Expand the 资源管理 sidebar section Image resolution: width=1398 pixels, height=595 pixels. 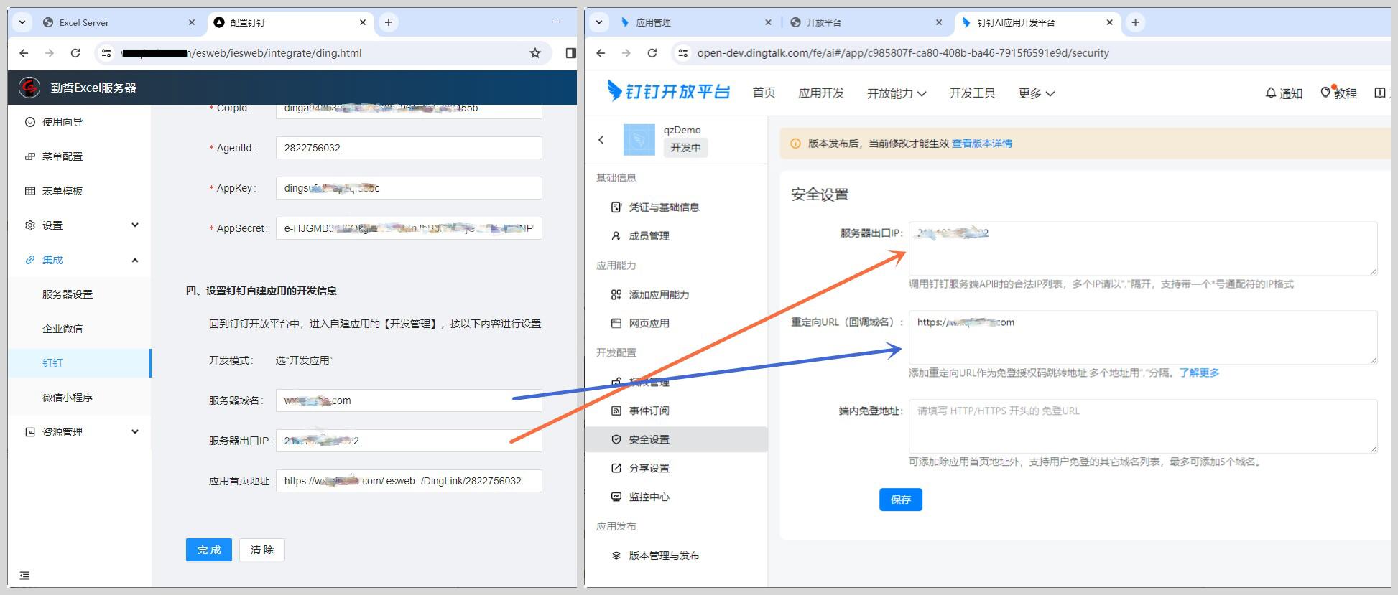(80, 432)
